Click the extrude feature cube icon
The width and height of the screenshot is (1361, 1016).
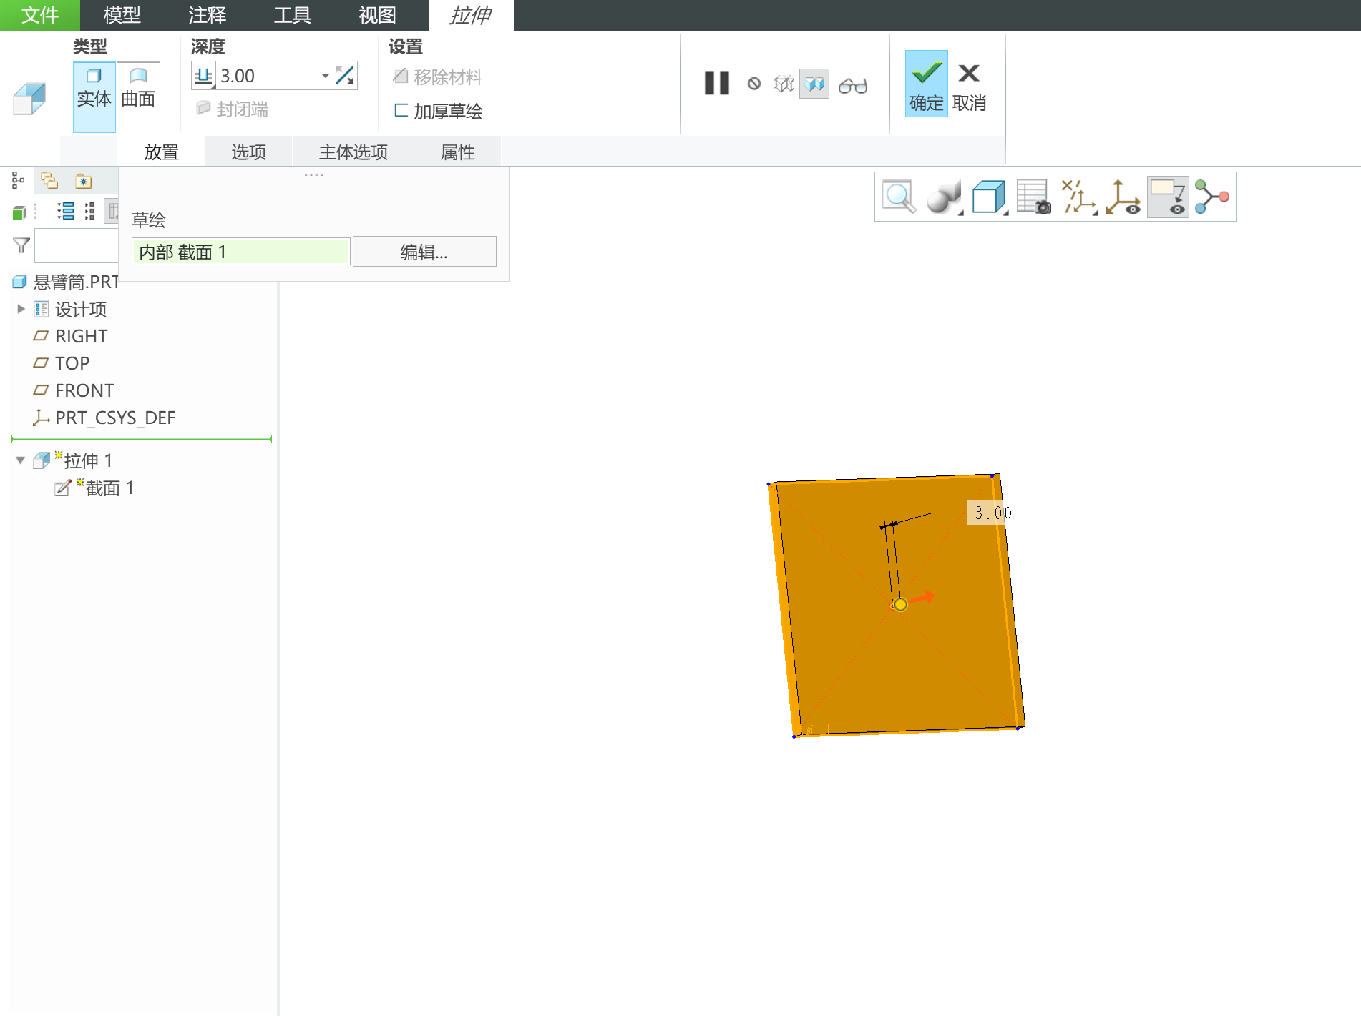(29, 98)
